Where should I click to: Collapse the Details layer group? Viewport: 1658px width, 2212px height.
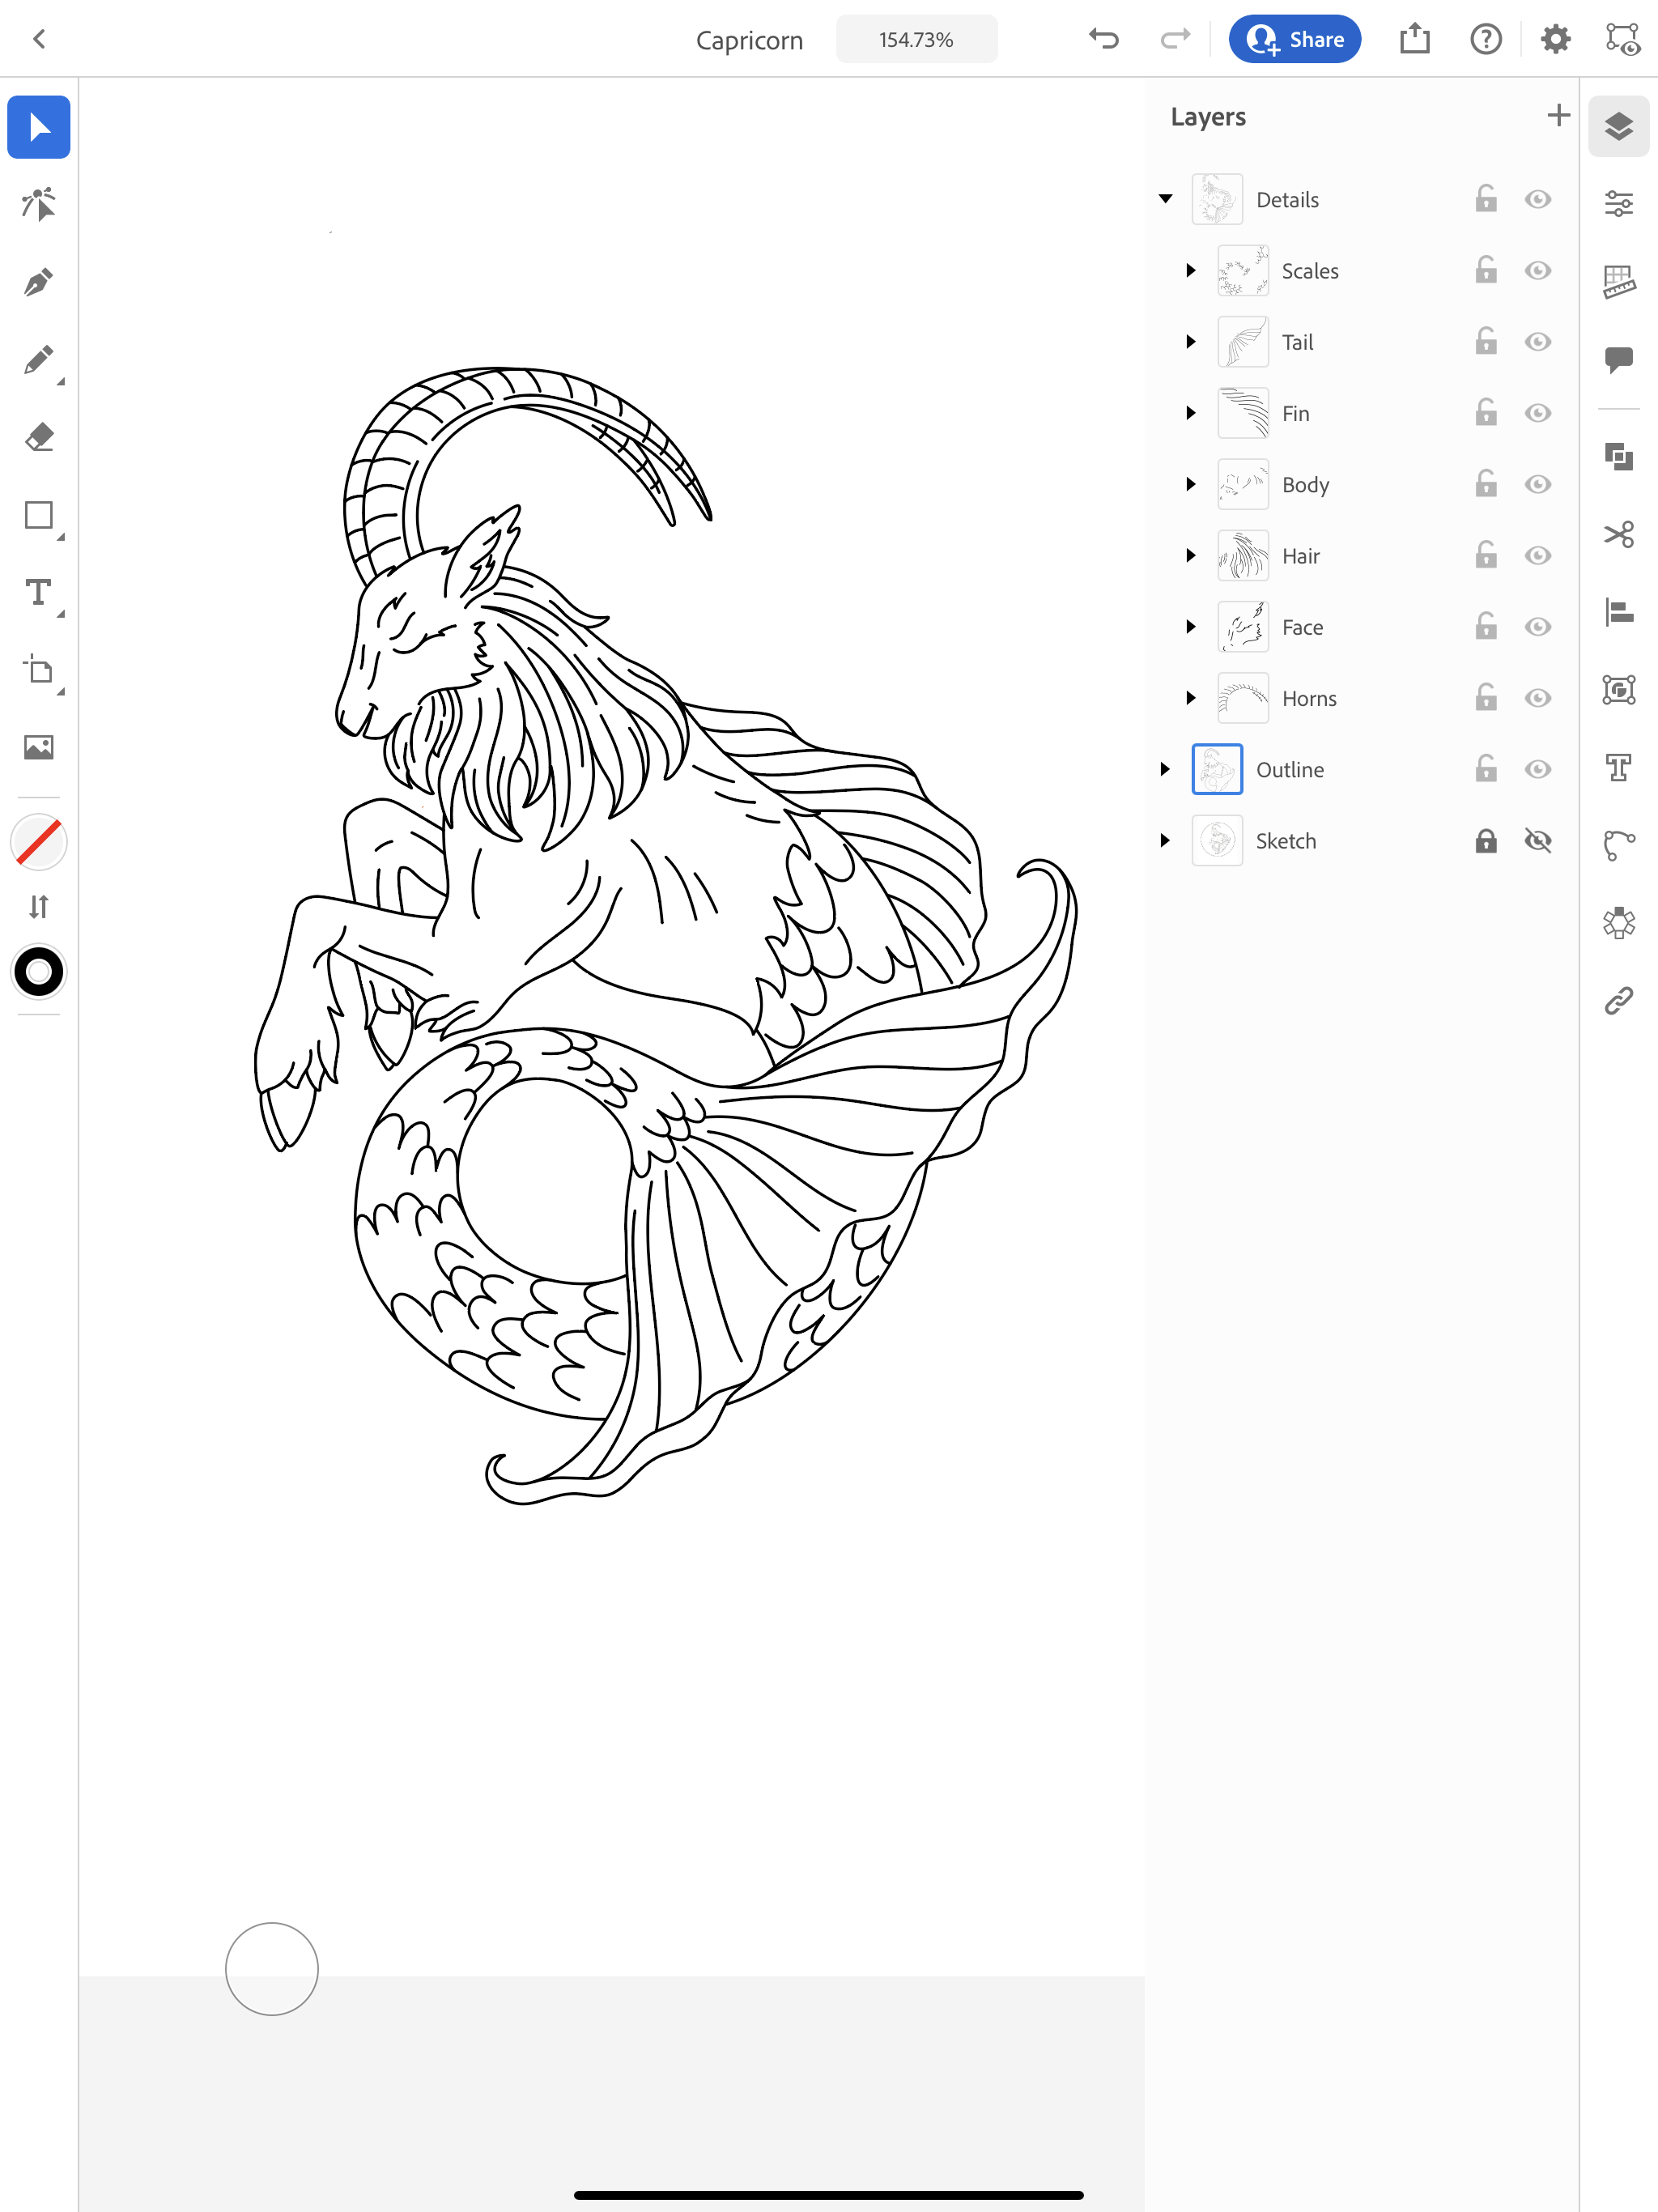coord(1165,199)
